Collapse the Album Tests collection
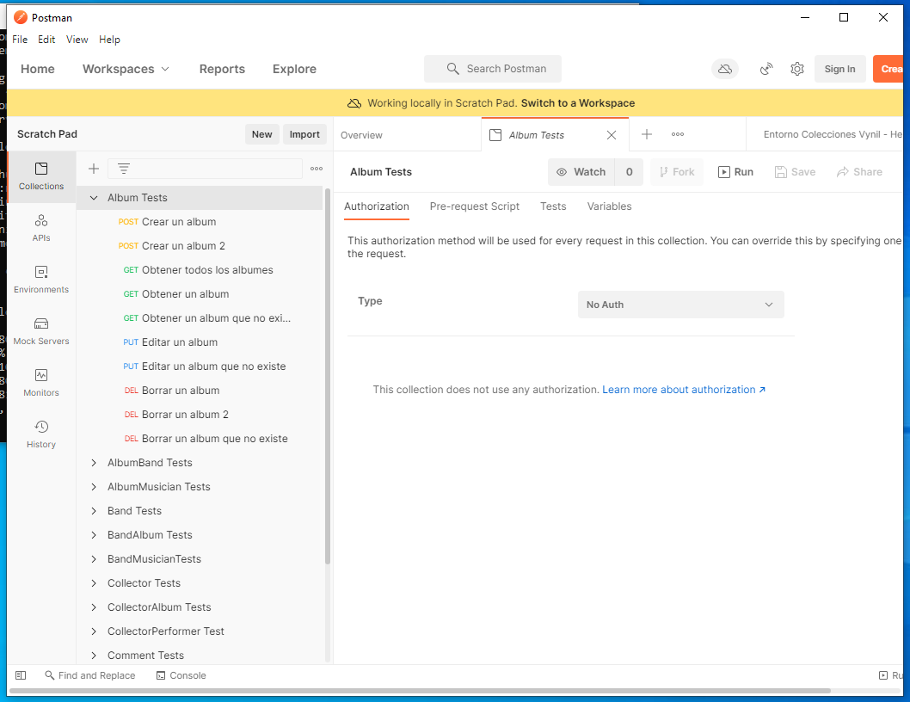This screenshot has width=910, height=702. (x=94, y=198)
